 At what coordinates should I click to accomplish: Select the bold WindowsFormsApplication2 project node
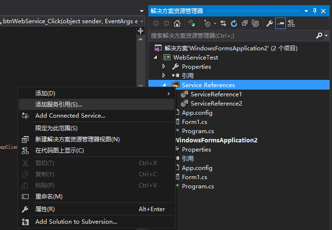(216, 140)
